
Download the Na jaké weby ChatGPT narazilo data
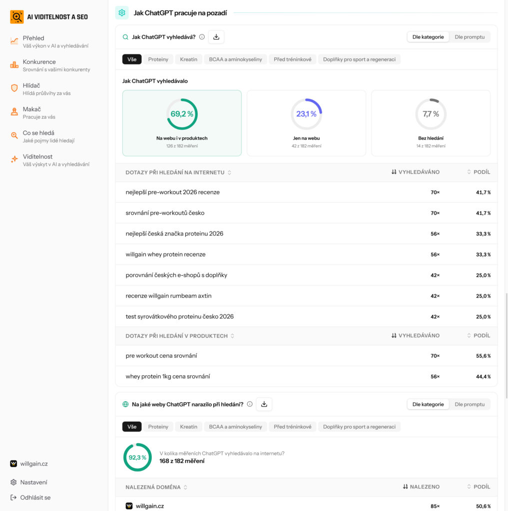coord(264,404)
